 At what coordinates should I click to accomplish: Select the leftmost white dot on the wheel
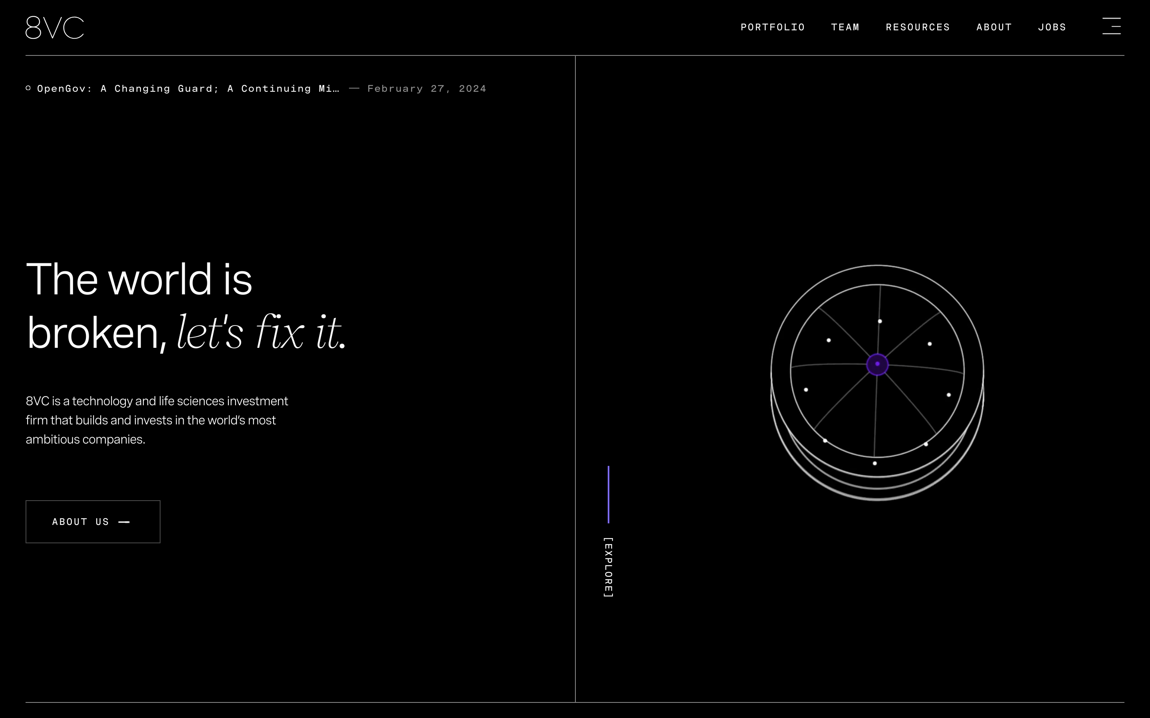[x=806, y=390]
